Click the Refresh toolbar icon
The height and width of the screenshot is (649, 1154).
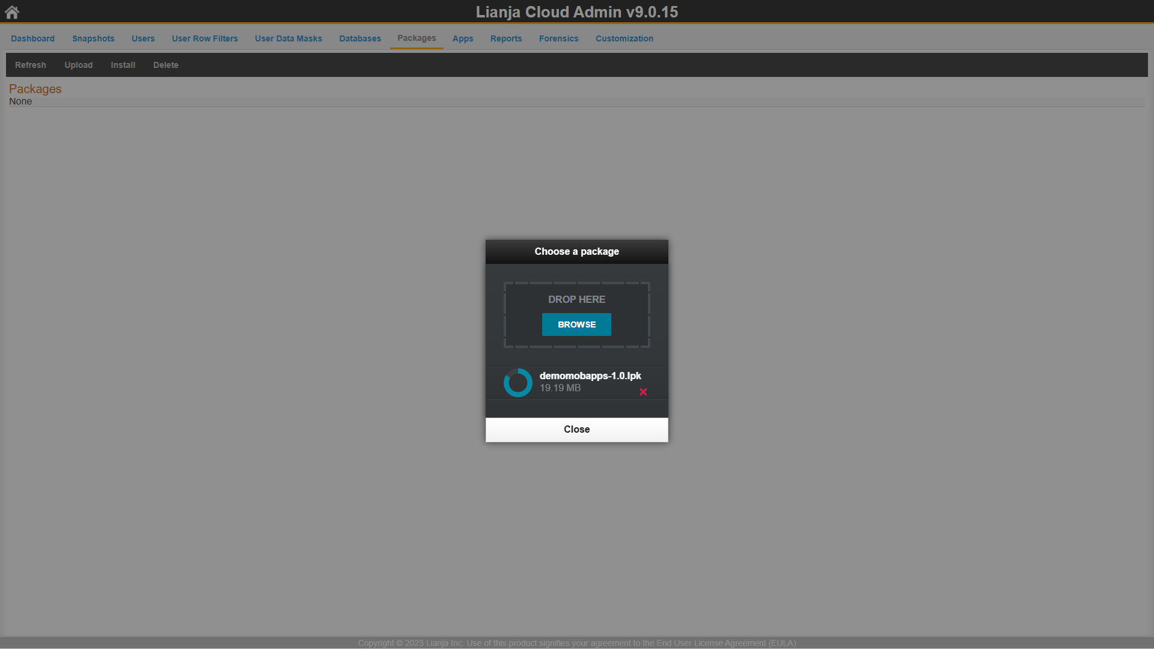[30, 64]
